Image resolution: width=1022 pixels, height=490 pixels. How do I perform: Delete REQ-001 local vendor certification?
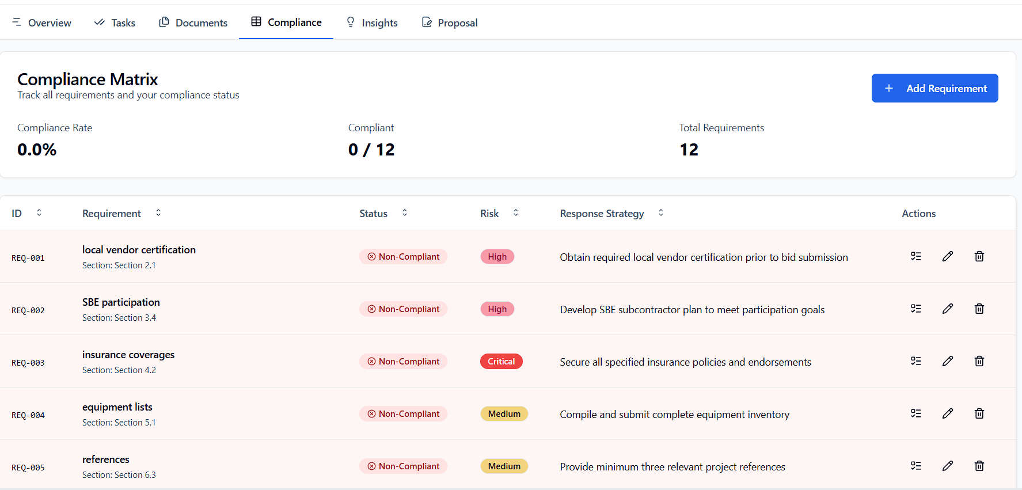coord(979,256)
